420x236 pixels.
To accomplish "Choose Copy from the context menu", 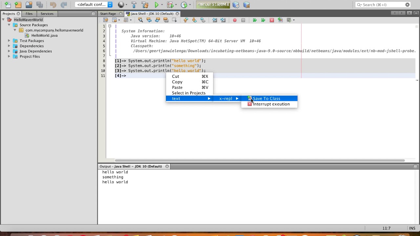I will [190, 82].
